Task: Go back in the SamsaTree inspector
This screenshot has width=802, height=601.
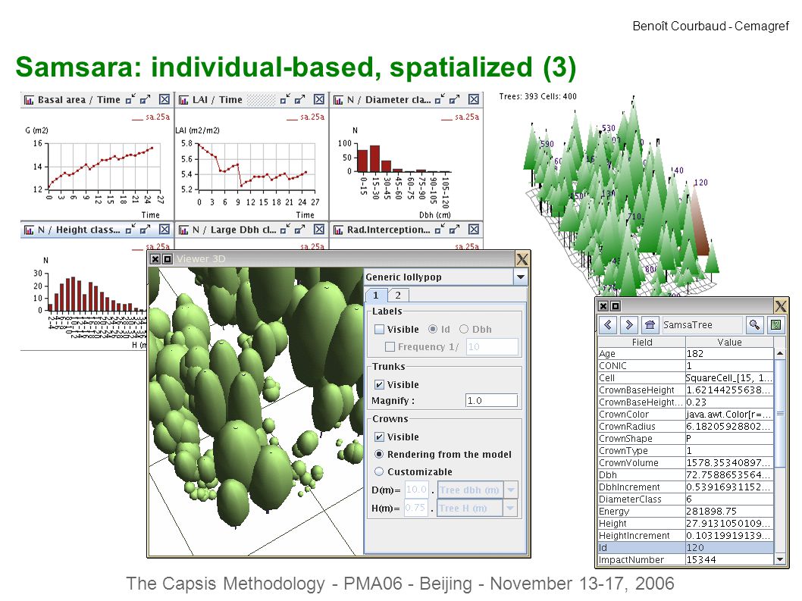Action: (x=608, y=324)
